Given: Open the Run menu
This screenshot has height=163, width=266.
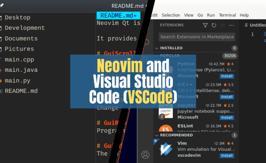Looking at the screenshot, I should pos(211,15).
